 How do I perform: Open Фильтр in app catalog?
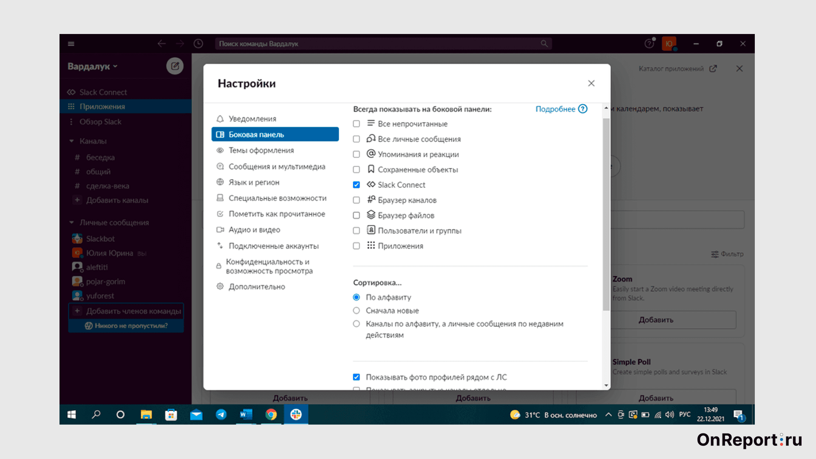tap(727, 254)
